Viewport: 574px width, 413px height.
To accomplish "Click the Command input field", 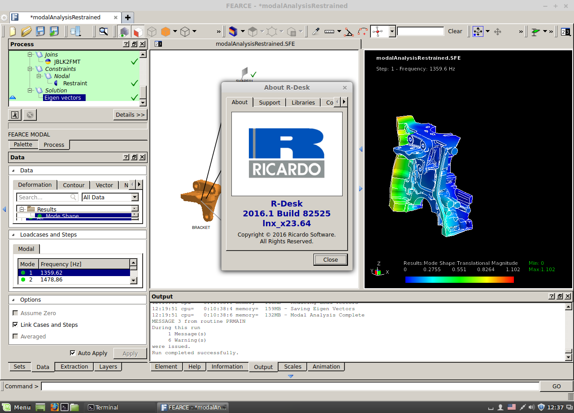I will [290, 386].
